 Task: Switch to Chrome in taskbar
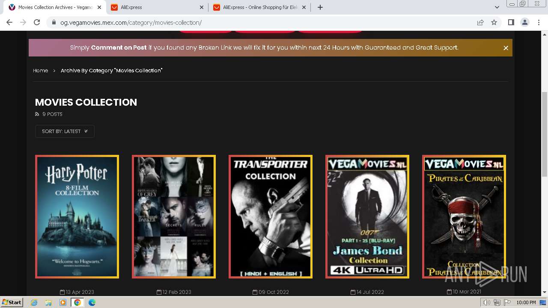(77, 302)
